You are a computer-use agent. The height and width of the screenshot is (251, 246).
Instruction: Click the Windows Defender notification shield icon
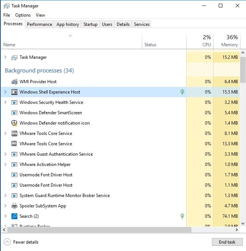tap(14, 123)
